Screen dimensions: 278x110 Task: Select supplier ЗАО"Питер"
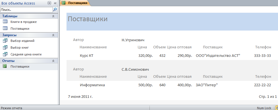tap(207, 85)
